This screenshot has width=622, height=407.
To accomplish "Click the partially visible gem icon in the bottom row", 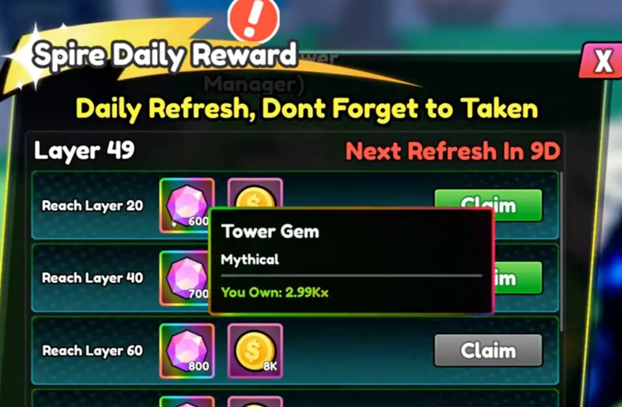I will (x=187, y=401).
